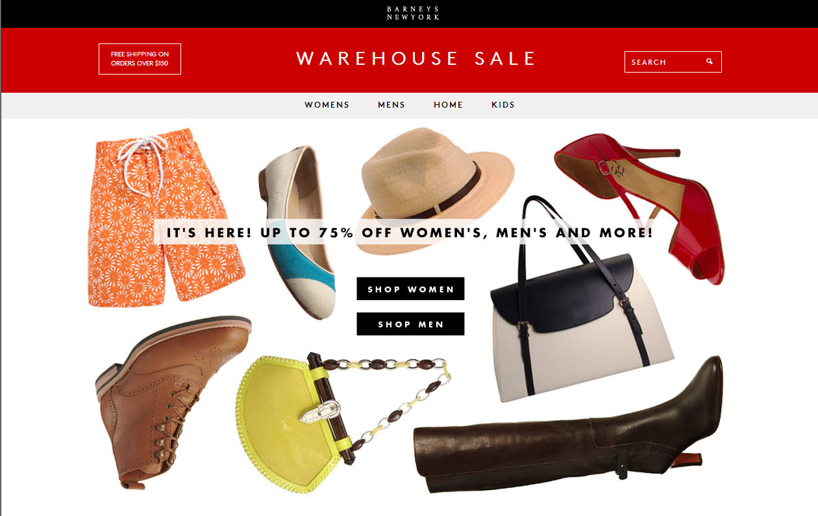
Task: Click the cream and teal ballet flat
Action: coord(297,232)
